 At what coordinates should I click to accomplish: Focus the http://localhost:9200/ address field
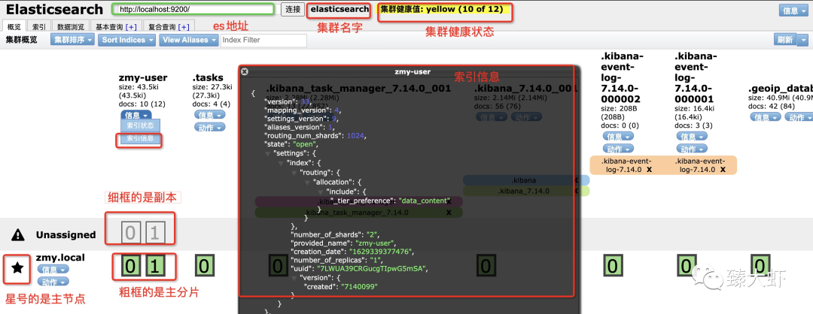193,9
